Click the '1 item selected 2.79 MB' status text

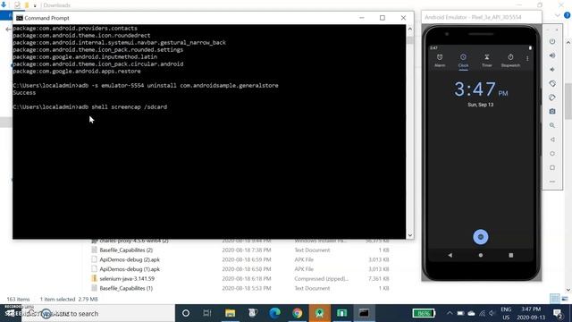(69, 299)
